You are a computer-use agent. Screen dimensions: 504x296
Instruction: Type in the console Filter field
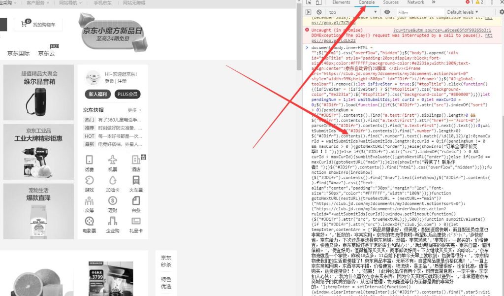[418, 12]
